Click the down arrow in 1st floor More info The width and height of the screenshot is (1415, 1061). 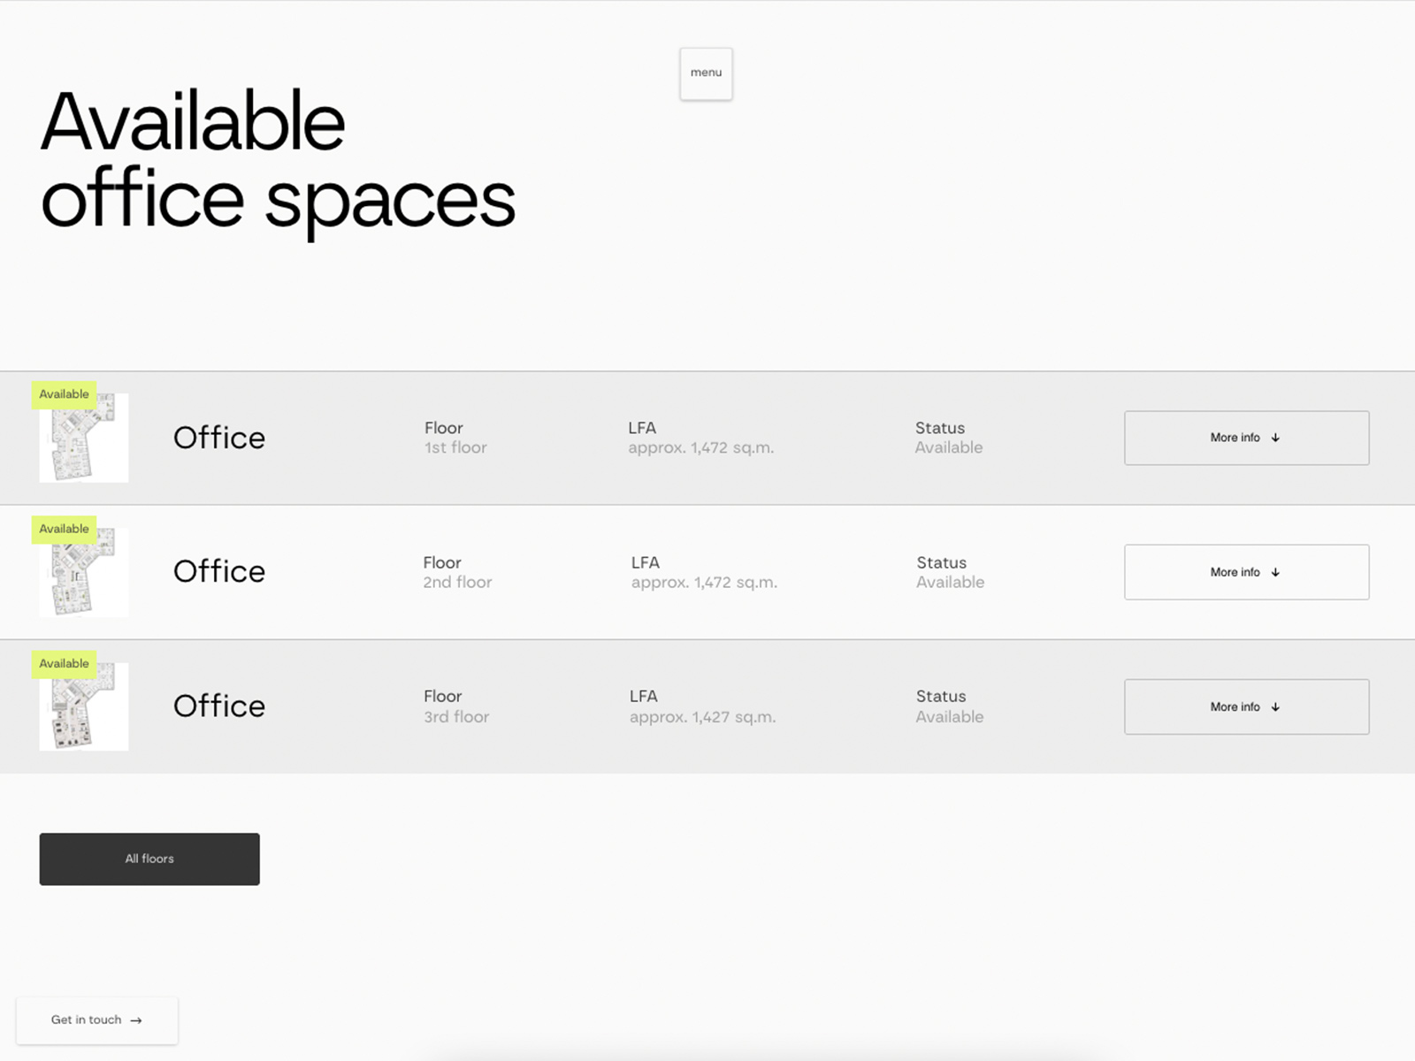[1275, 438]
